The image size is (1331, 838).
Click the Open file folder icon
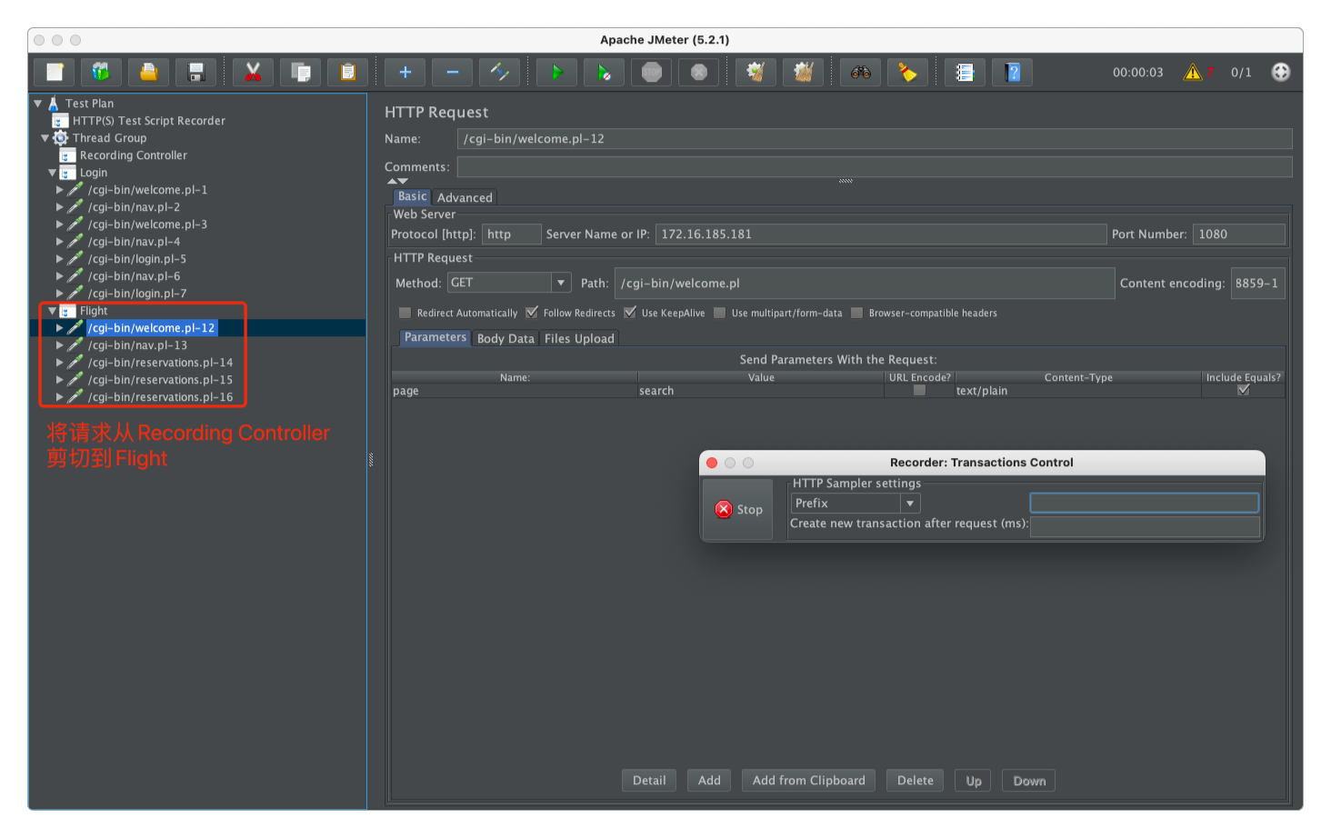coord(148,72)
